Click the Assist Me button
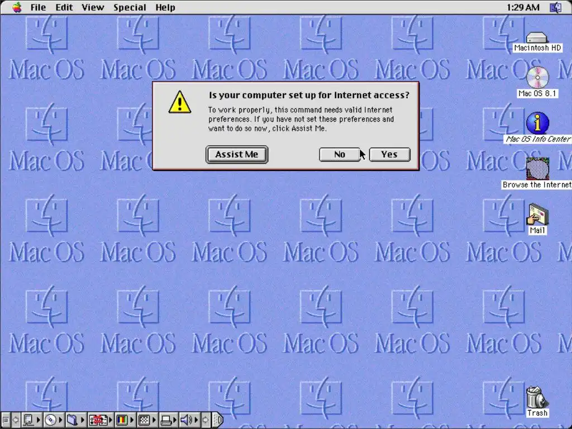Image resolution: width=572 pixels, height=429 pixels. [237, 154]
